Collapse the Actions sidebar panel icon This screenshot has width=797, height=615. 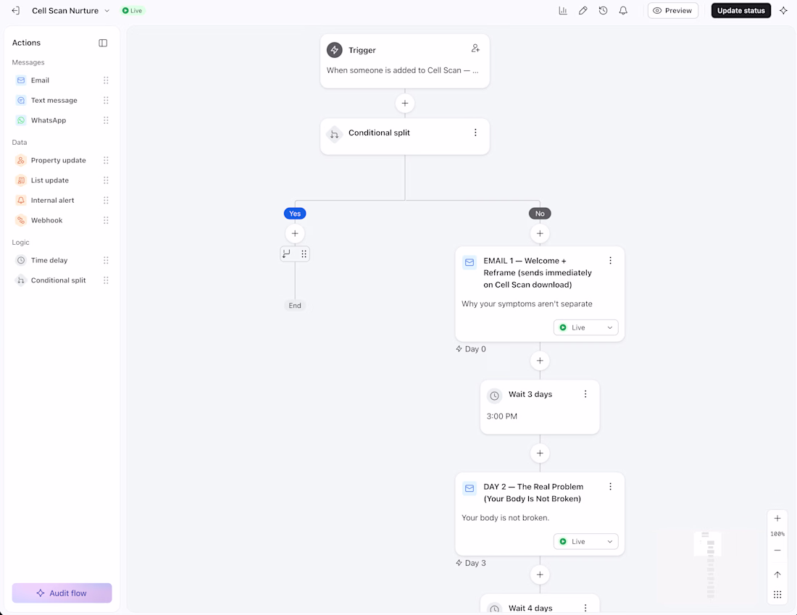(103, 43)
